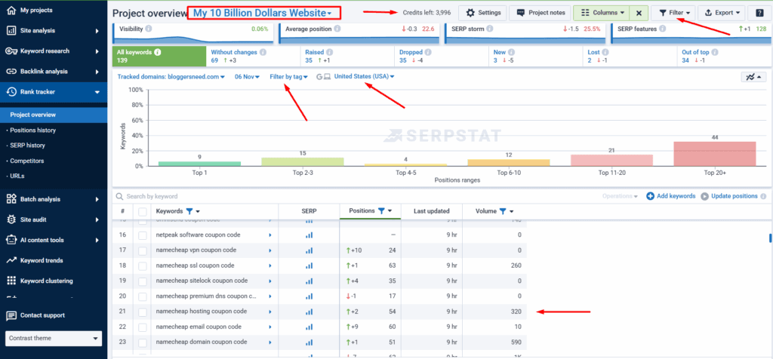
Task: Check the namecheap hosting coupon code row
Action: (143, 311)
